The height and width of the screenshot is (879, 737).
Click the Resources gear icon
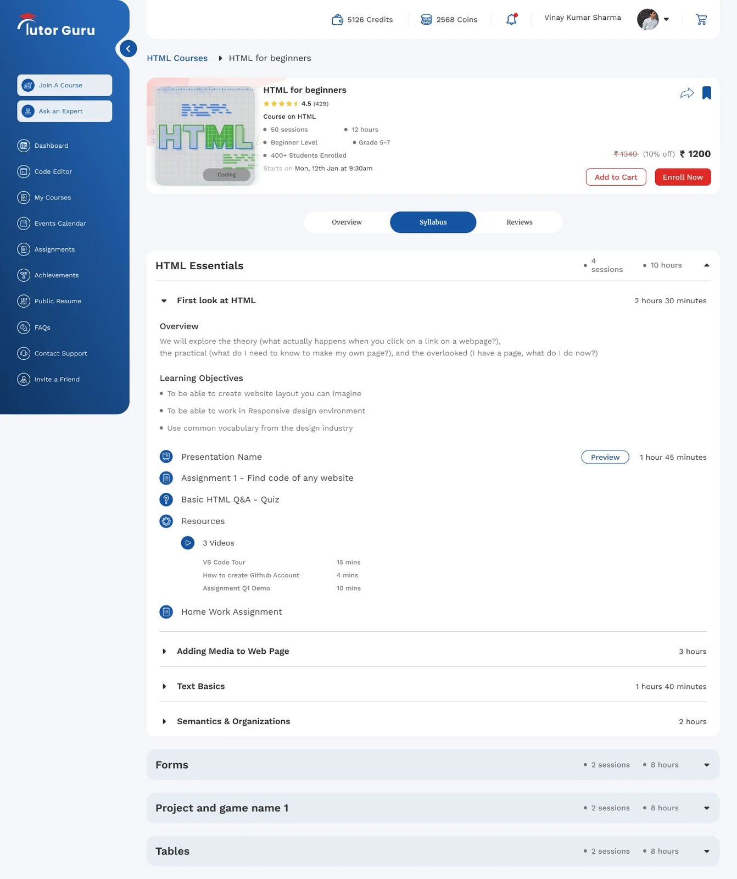click(166, 521)
